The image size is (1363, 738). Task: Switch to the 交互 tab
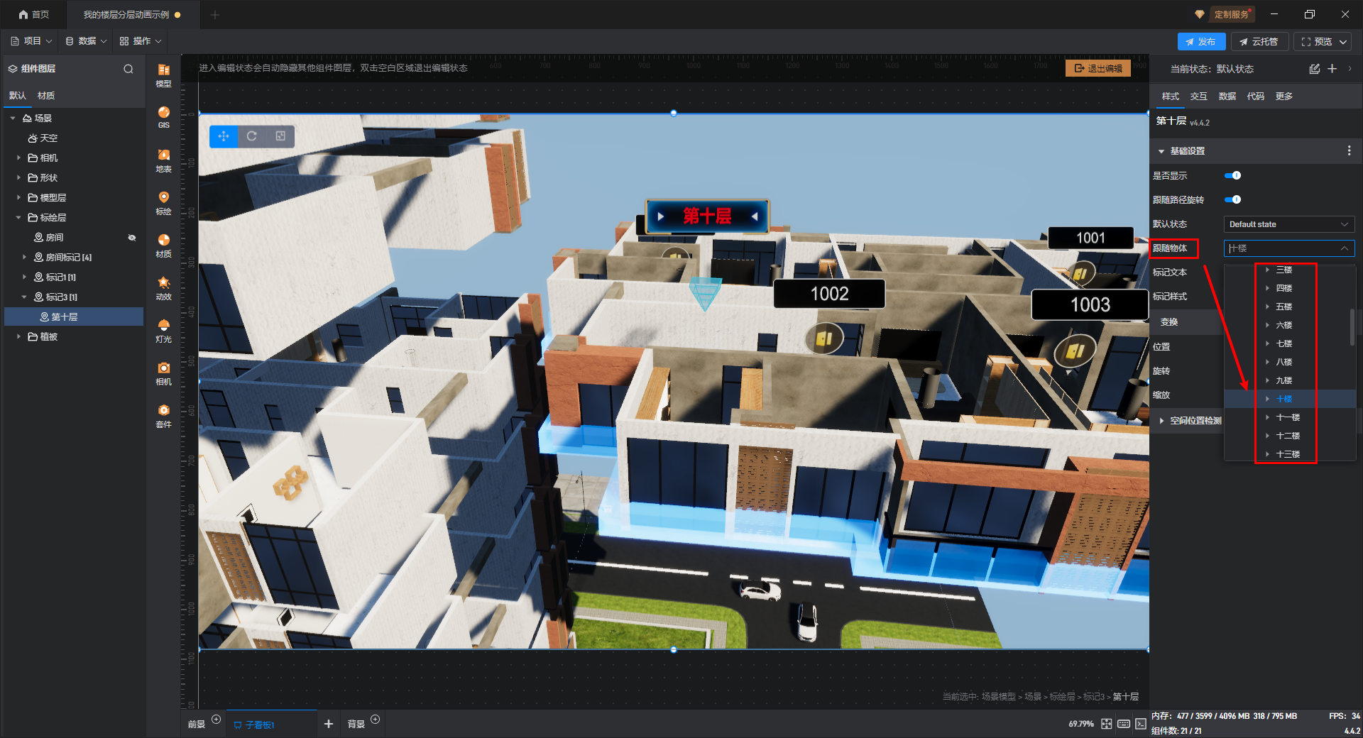(x=1198, y=97)
